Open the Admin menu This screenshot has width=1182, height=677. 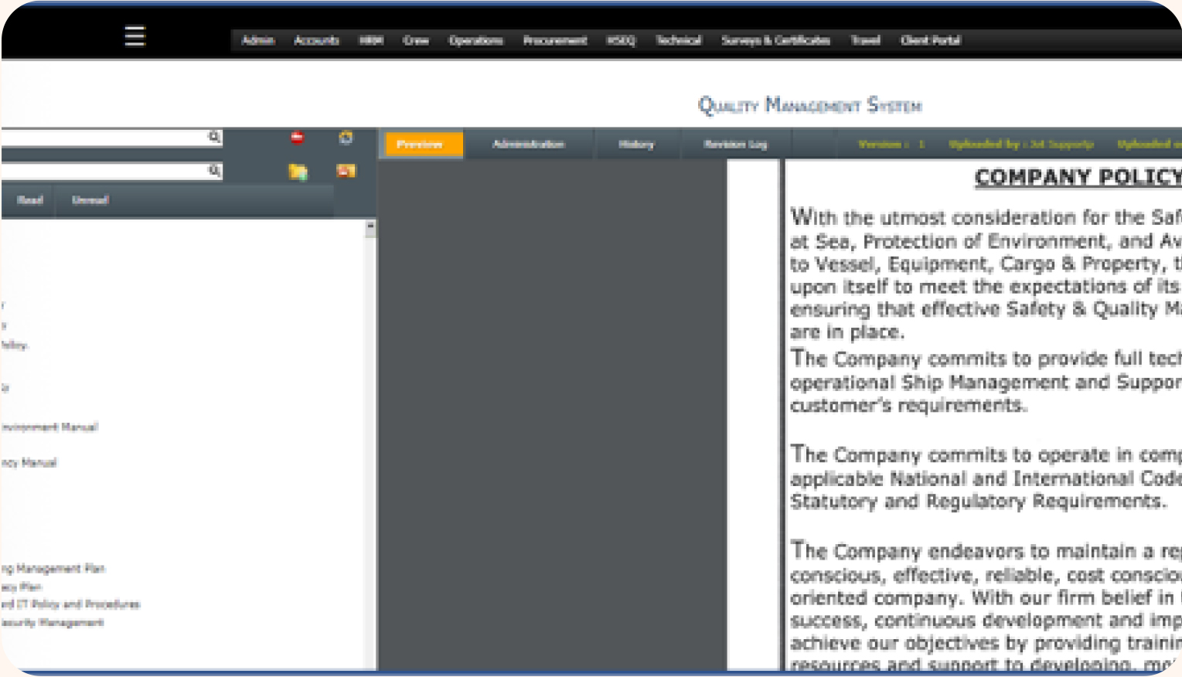(257, 40)
